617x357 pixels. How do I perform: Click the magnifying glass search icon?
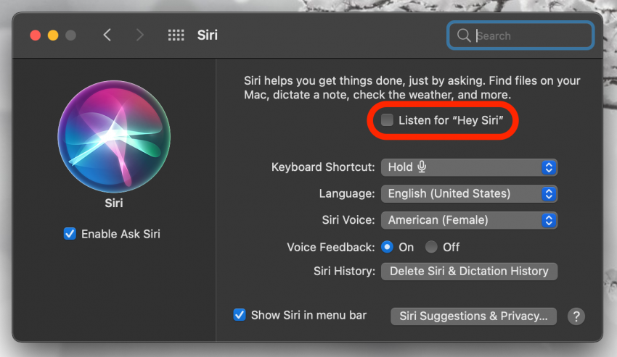[x=462, y=35]
